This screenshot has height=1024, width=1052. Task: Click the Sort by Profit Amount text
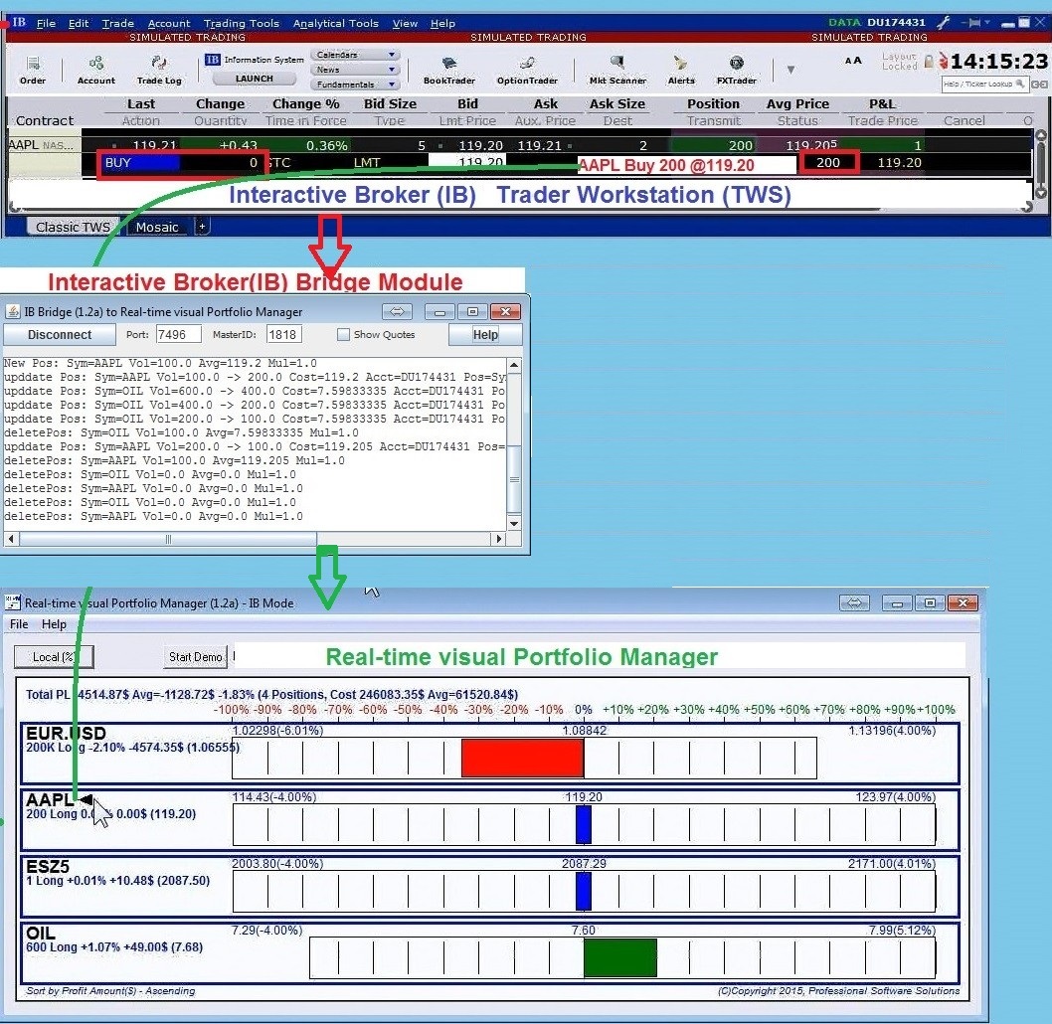(110, 991)
